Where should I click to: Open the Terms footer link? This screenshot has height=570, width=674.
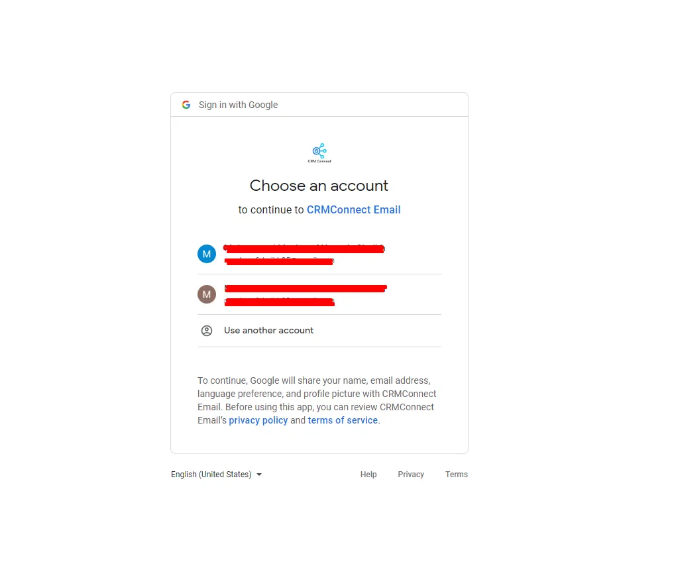pos(457,475)
